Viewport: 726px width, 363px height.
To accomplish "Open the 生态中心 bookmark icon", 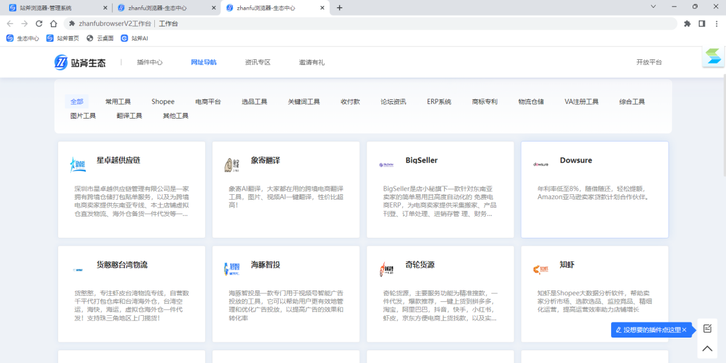I will tap(10, 38).
